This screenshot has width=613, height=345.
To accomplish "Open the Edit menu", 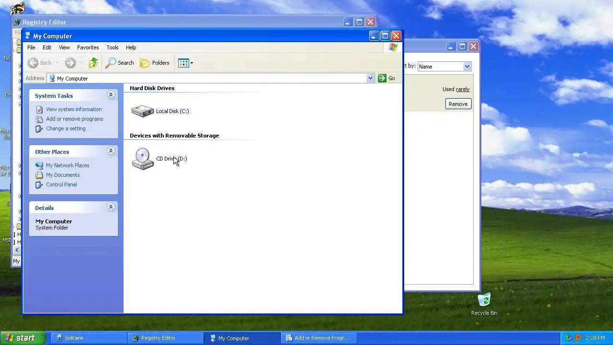I will [x=47, y=47].
